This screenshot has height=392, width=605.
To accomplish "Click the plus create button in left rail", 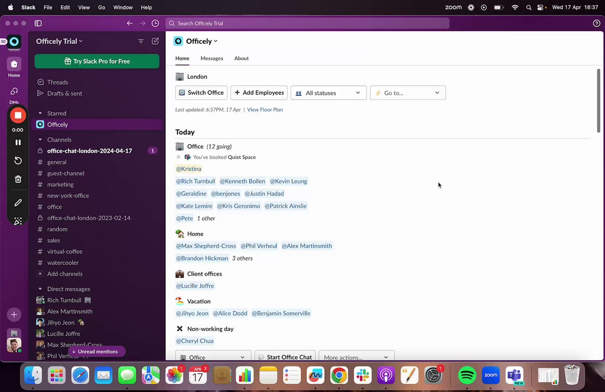I will pos(14,315).
